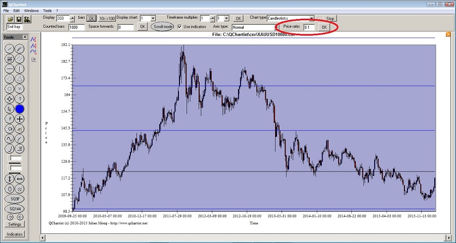Click the Scroll mode button
Image resolution: width=456 pixels, height=243 pixels.
(x=162, y=27)
